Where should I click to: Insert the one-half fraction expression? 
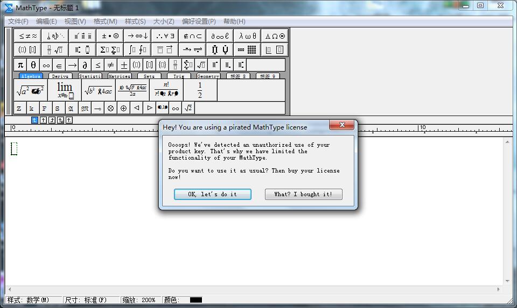(200, 90)
